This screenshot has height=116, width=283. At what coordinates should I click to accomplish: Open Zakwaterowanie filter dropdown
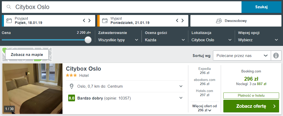click(118, 40)
